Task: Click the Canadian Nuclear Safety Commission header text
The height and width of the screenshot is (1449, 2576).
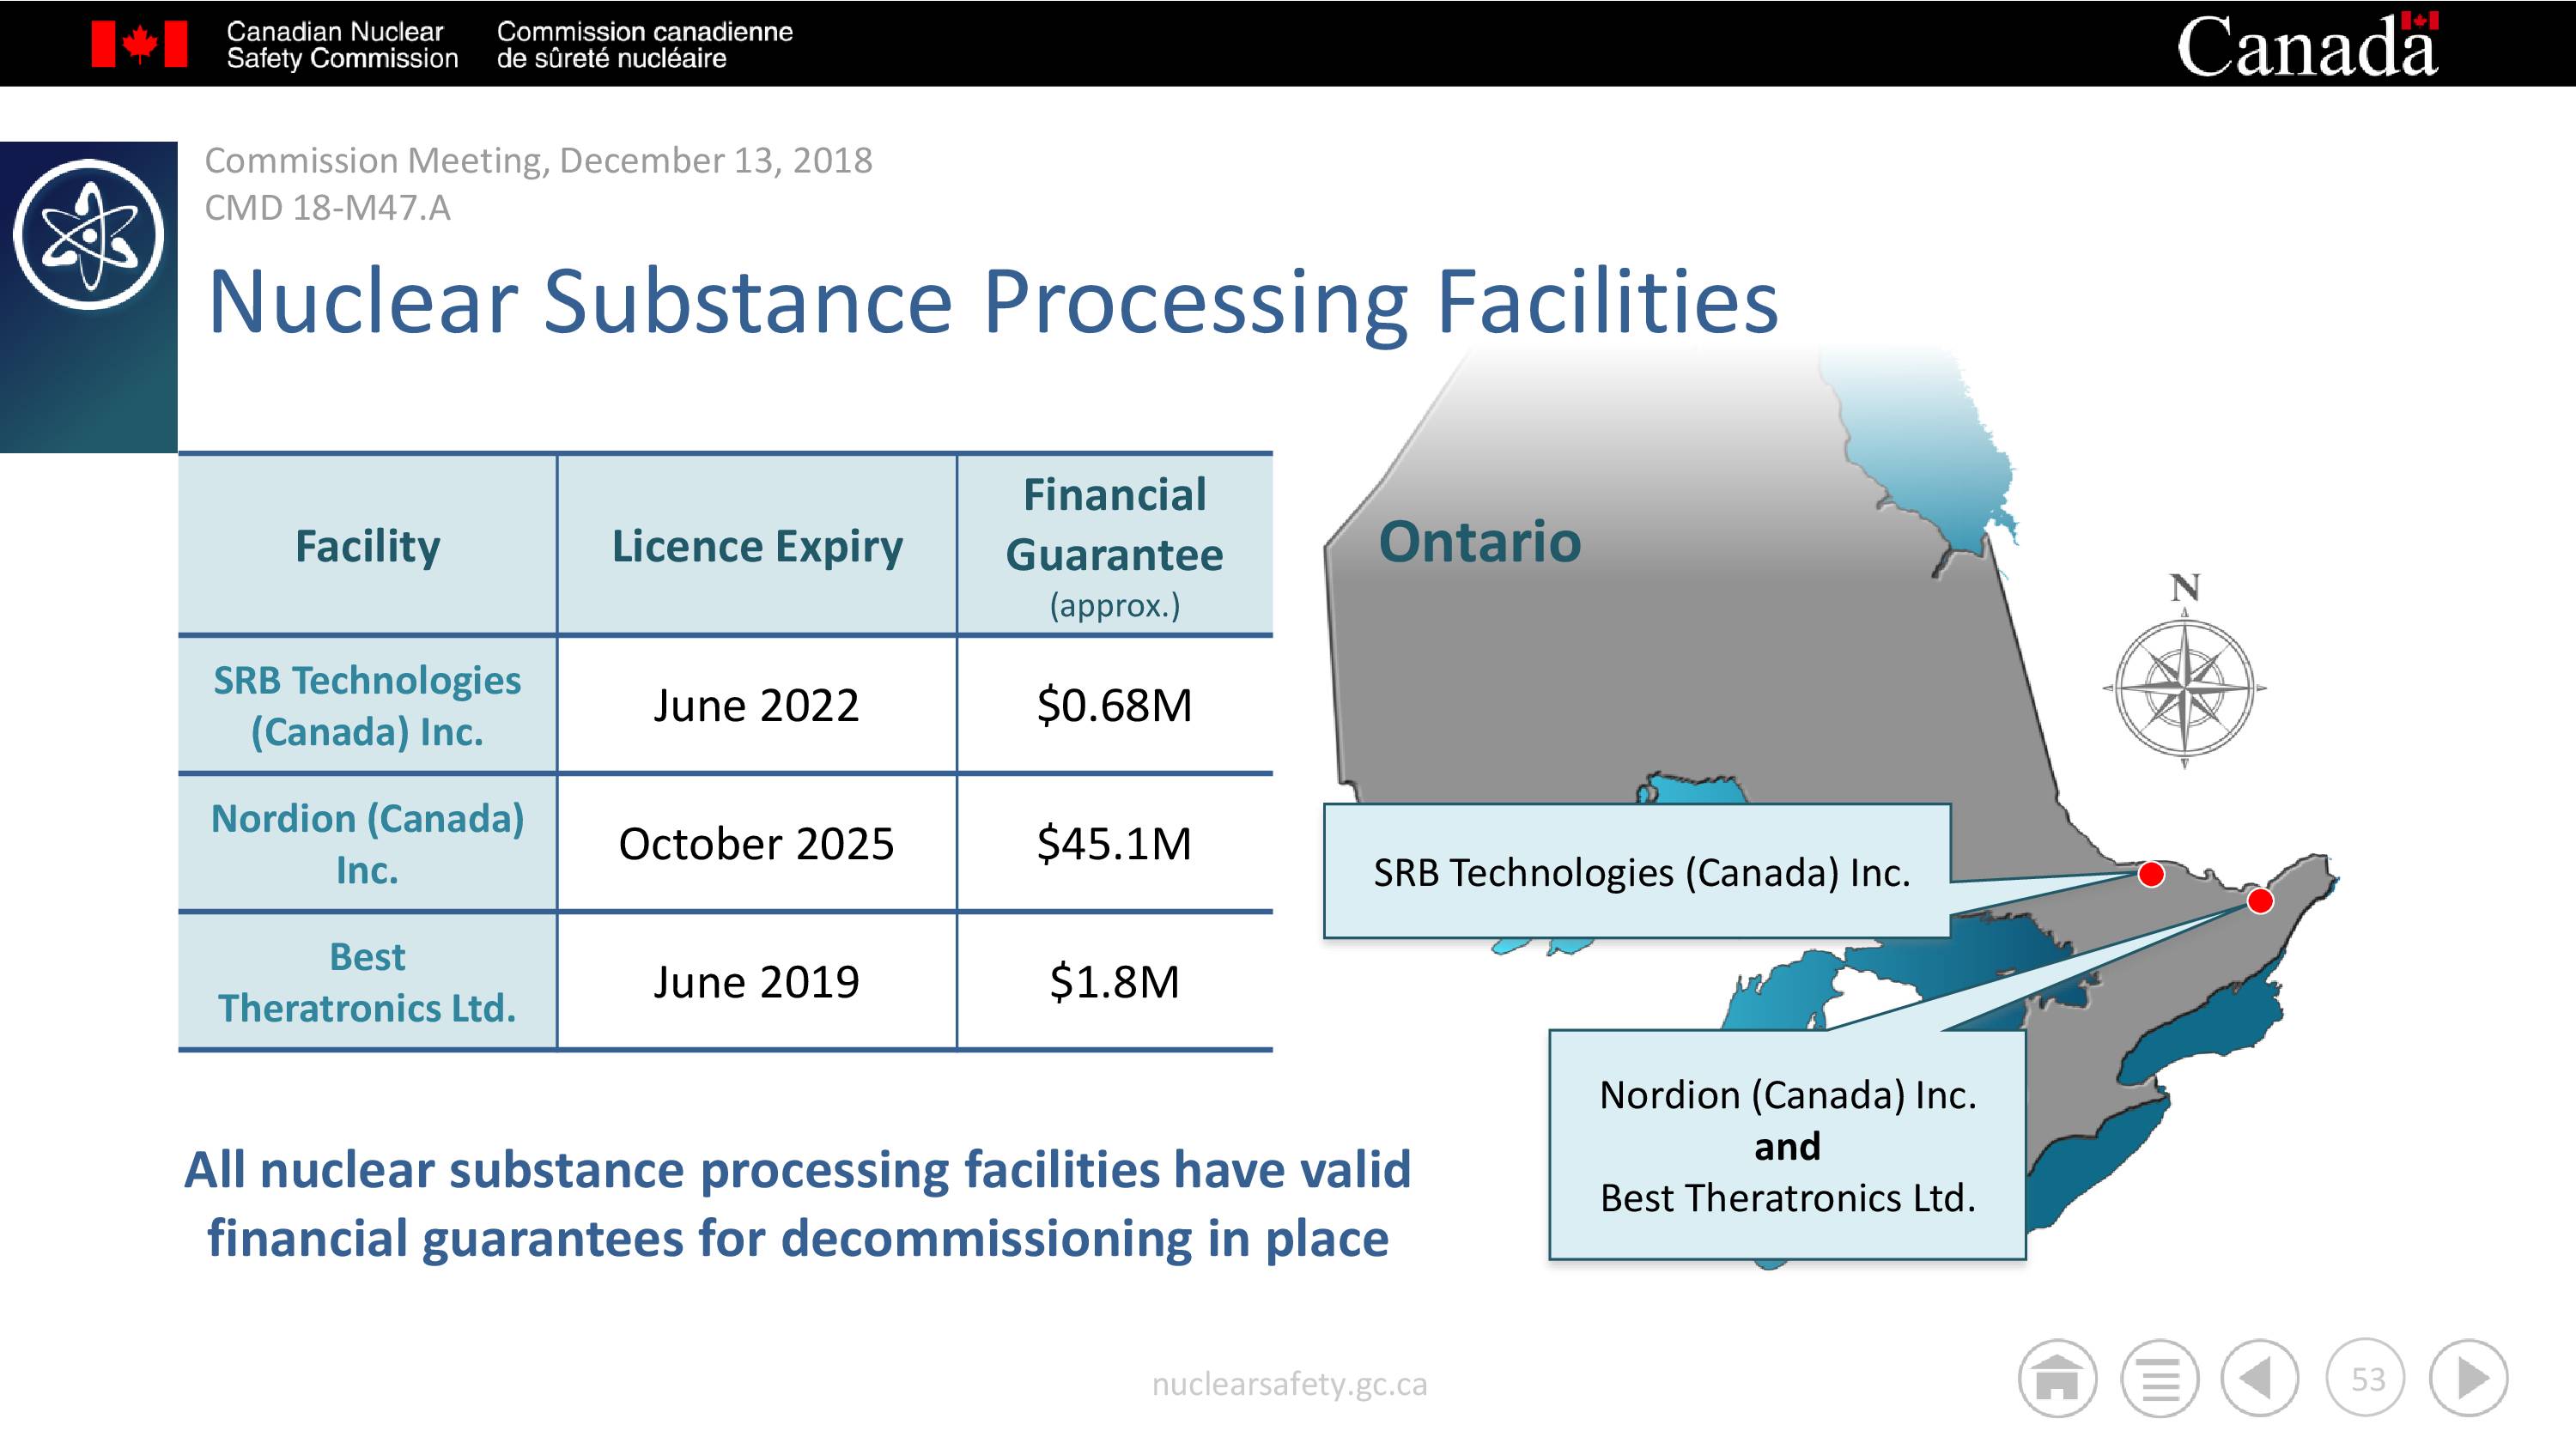Action: click(342, 45)
